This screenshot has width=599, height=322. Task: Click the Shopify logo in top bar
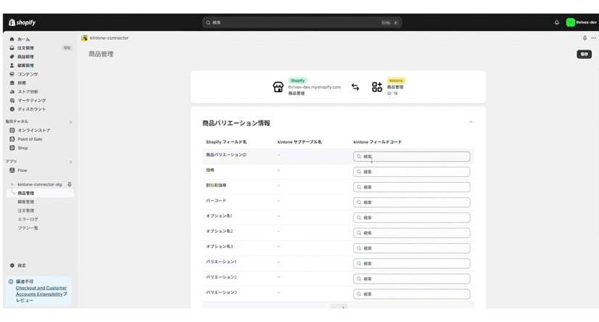tap(22, 22)
